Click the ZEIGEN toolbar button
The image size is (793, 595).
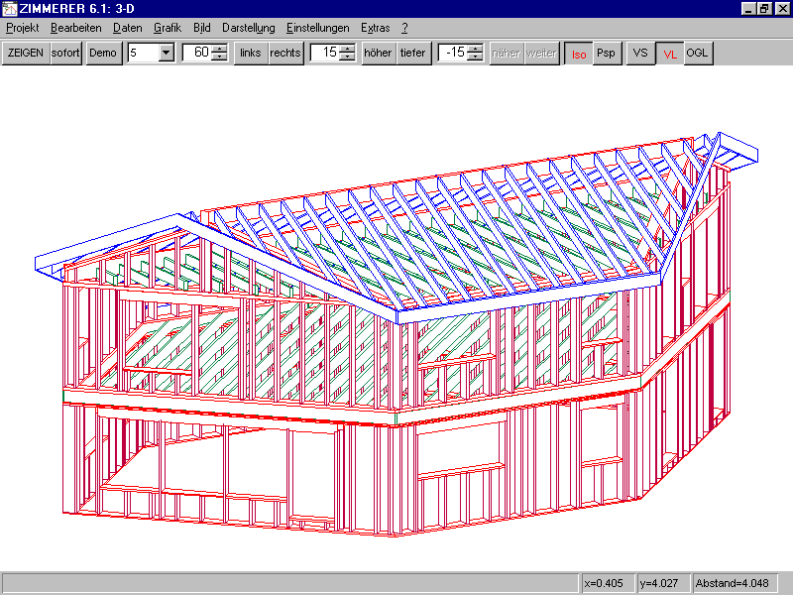pyautogui.click(x=25, y=53)
